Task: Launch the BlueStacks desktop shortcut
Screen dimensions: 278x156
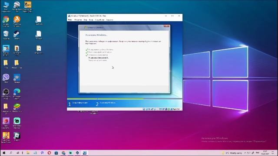Action: click(17, 108)
